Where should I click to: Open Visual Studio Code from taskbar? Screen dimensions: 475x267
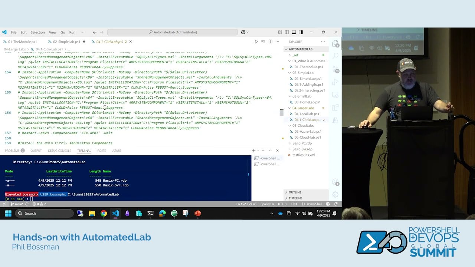(x=115, y=213)
